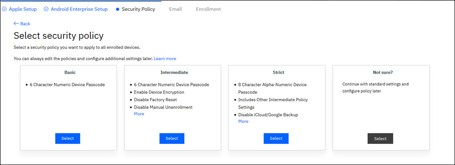The width and height of the screenshot is (455, 165).
Task: Click the Not sure? card title
Action: pyautogui.click(x=383, y=72)
